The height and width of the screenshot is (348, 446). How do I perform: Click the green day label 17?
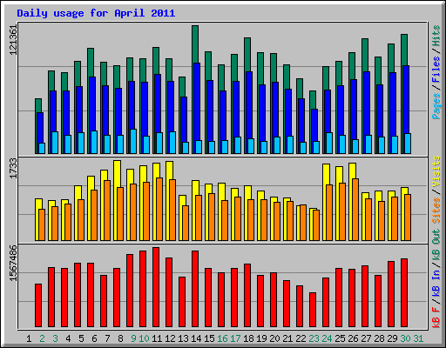point(235,338)
